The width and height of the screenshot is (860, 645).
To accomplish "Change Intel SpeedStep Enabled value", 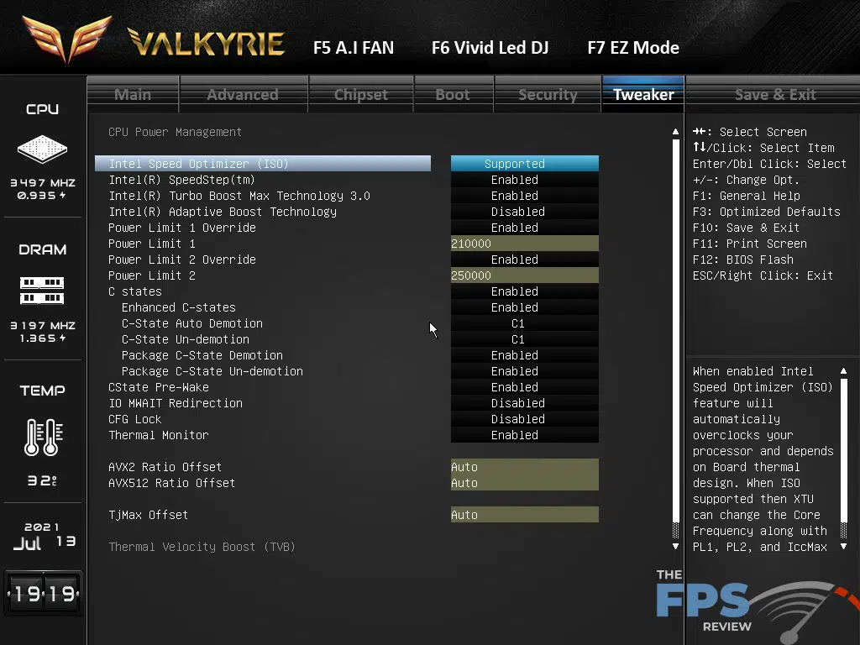I will click(524, 180).
